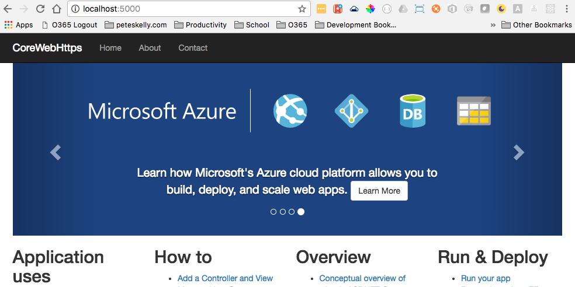Image resolution: width=575 pixels, height=287 pixels.
Task: Open Add a Controller and View link
Action: click(225, 279)
